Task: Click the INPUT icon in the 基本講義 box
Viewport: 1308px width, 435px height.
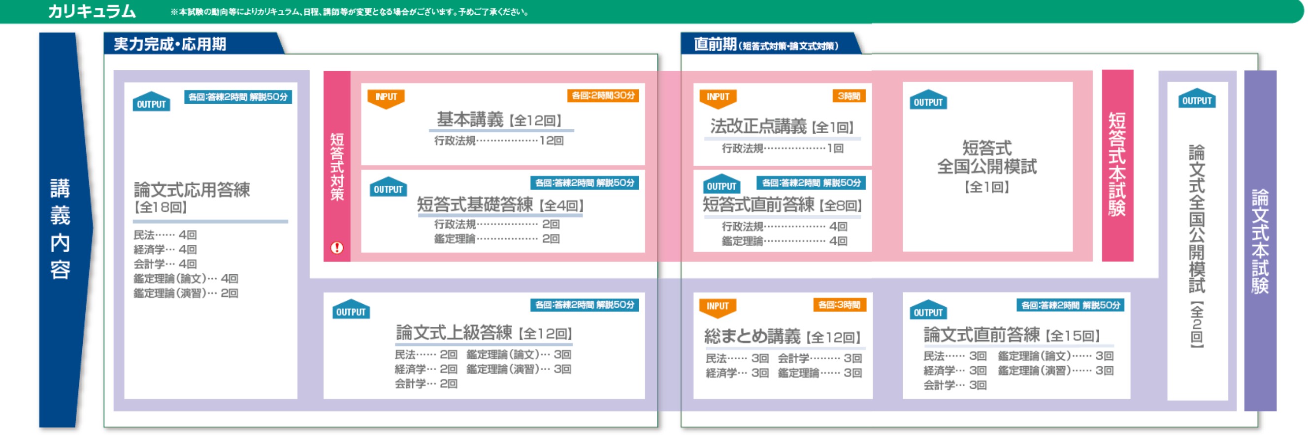Action: (386, 98)
